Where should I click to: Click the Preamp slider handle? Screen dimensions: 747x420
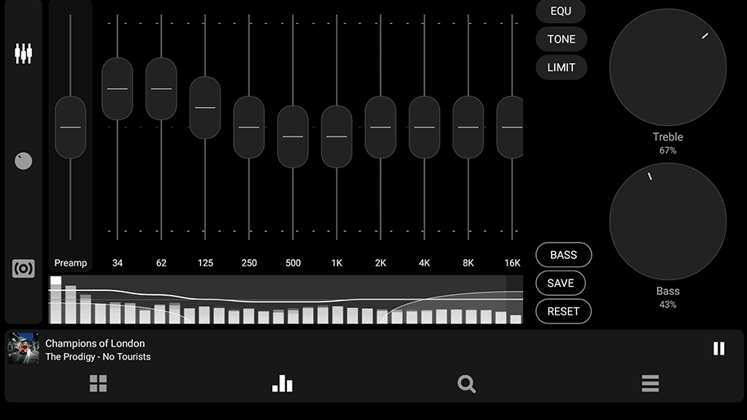70,127
